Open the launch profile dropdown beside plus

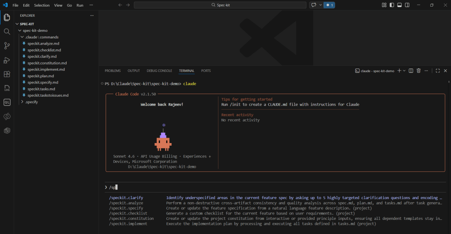[404, 71]
